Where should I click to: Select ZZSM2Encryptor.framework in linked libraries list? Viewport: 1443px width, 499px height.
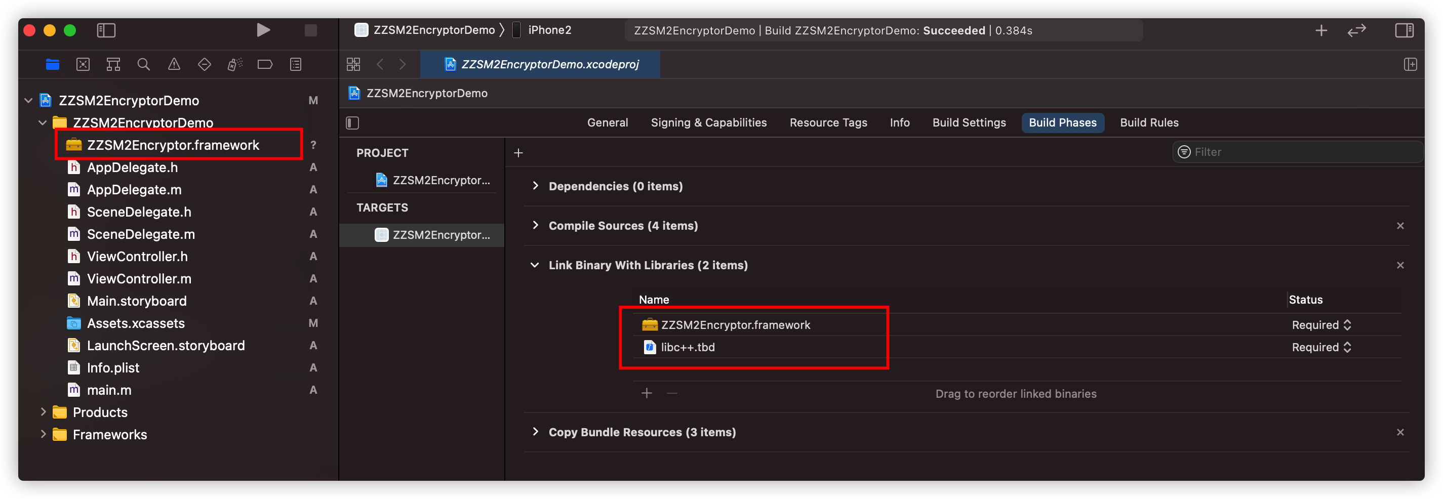click(x=726, y=325)
